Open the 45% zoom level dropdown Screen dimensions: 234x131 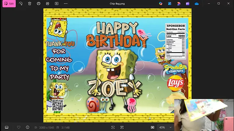[165, 127]
